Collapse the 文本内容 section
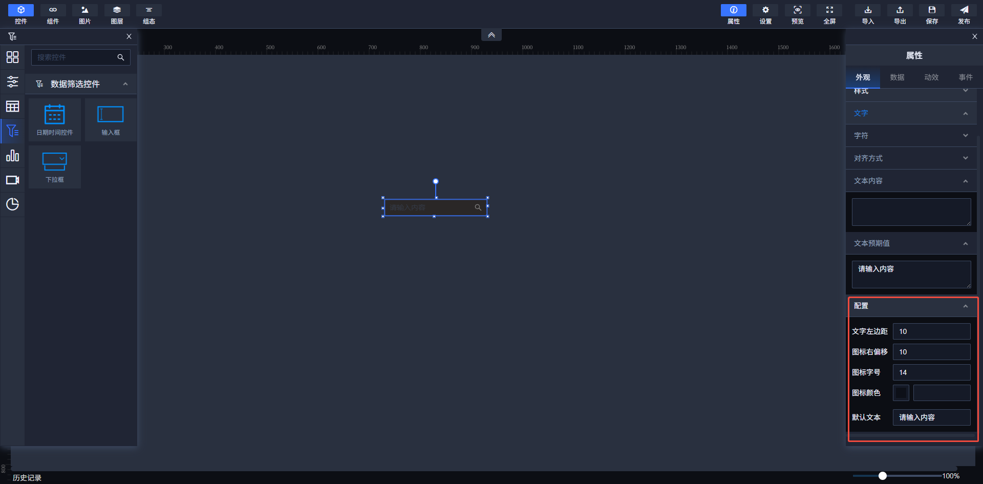Image resolution: width=983 pixels, height=484 pixels. (x=911, y=181)
